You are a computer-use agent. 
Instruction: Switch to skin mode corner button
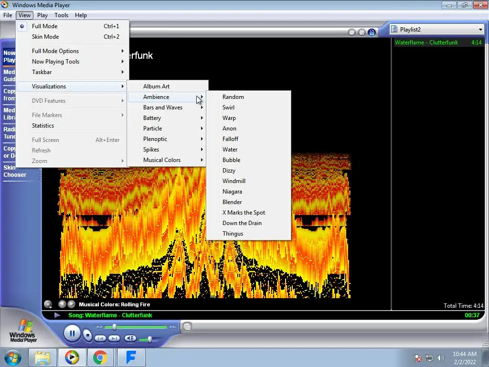pyautogui.click(x=187, y=327)
